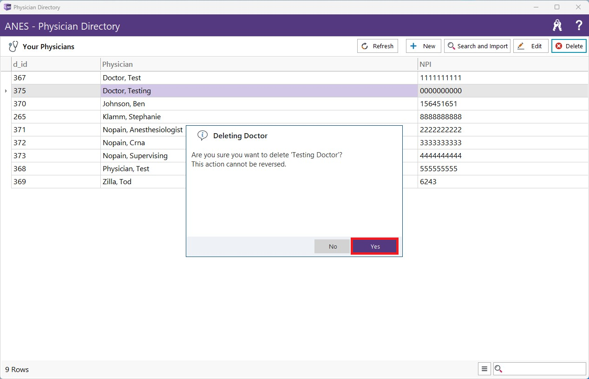The height and width of the screenshot is (379, 589).
Task: Select physician 'Doctor, Testing'
Action: click(x=259, y=91)
